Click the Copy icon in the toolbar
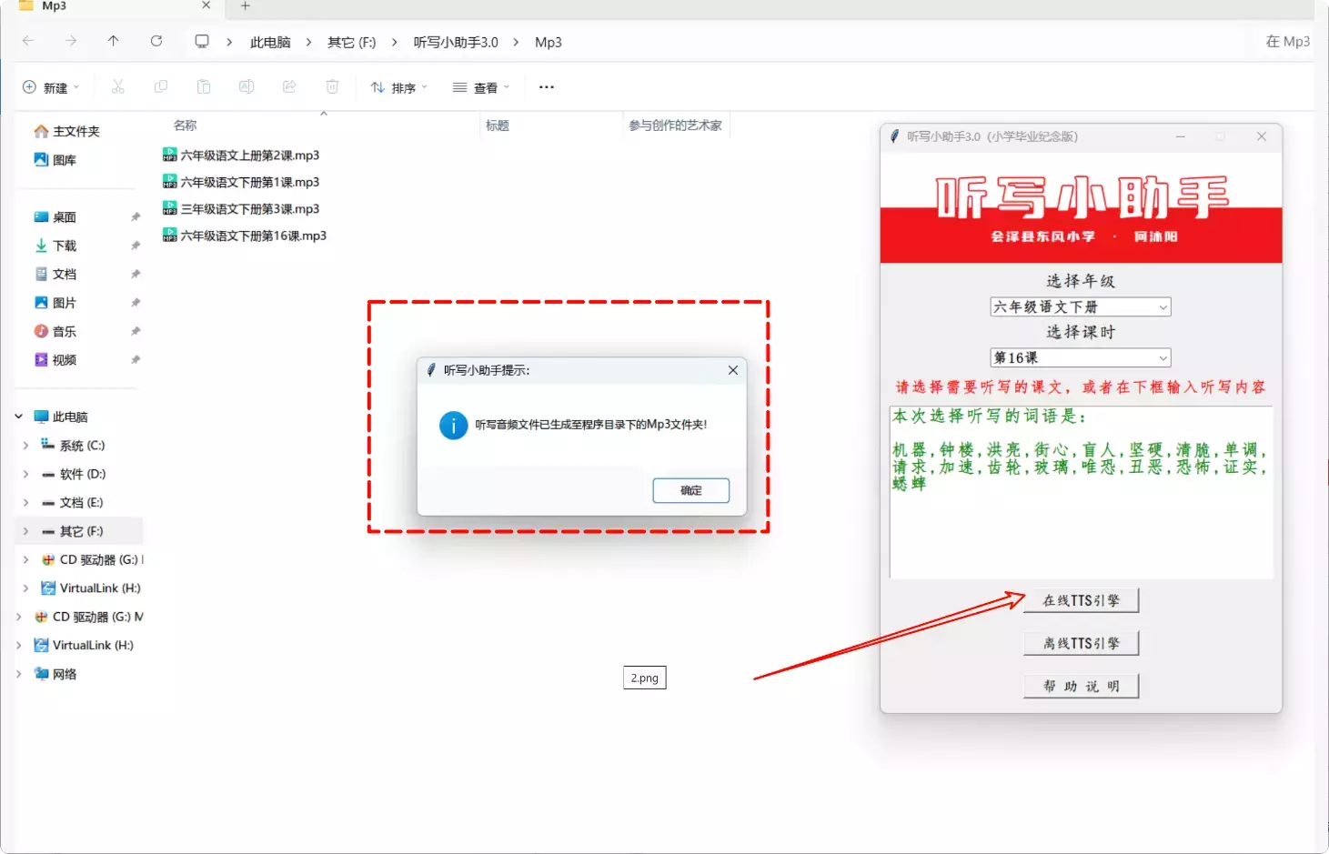This screenshot has width=1329, height=854. coord(160,86)
